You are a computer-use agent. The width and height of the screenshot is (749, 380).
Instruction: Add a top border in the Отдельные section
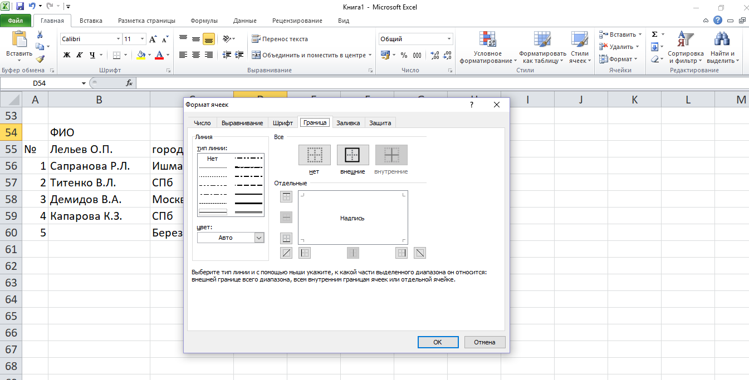point(286,197)
